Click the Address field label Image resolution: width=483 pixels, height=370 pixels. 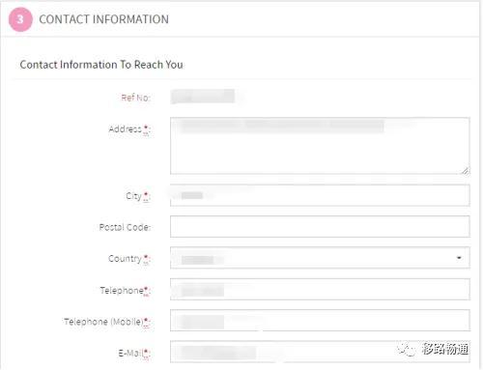[129, 129]
